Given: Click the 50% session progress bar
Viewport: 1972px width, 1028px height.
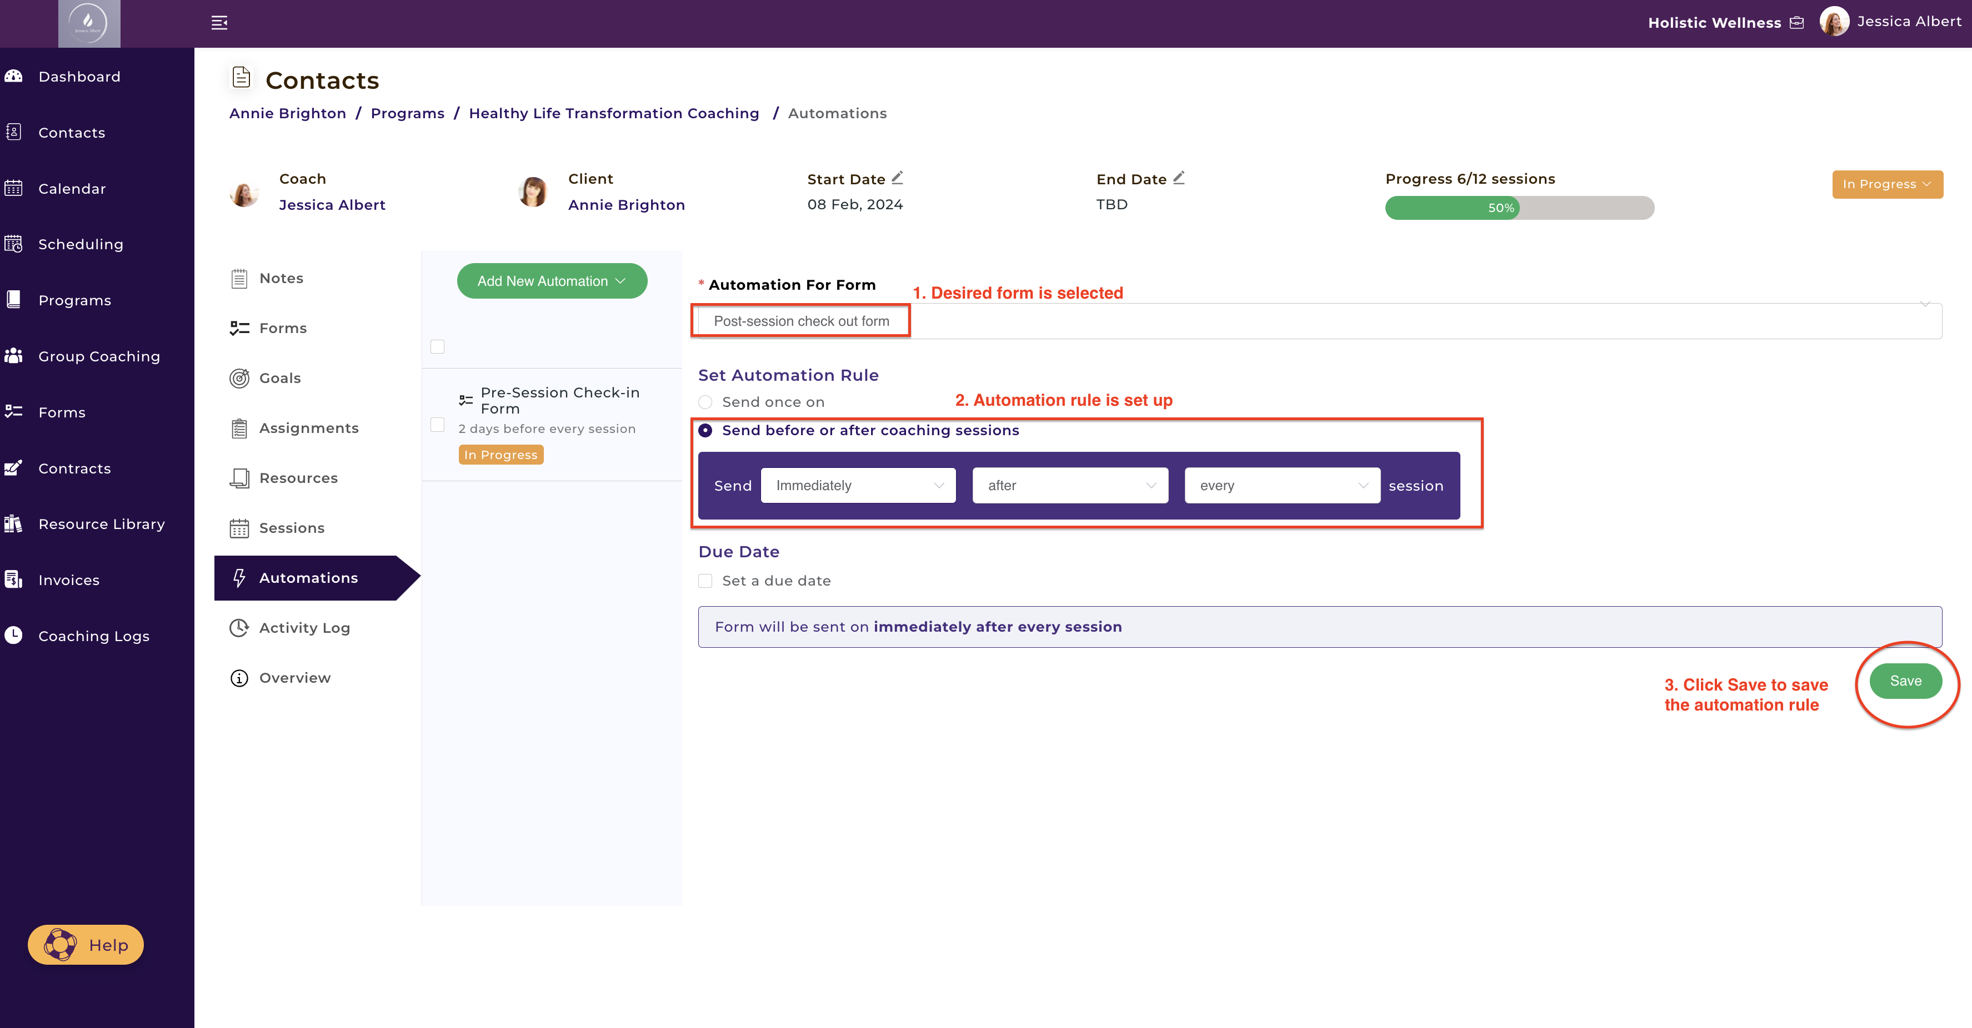Looking at the screenshot, I should pyautogui.click(x=1520, y=208).
